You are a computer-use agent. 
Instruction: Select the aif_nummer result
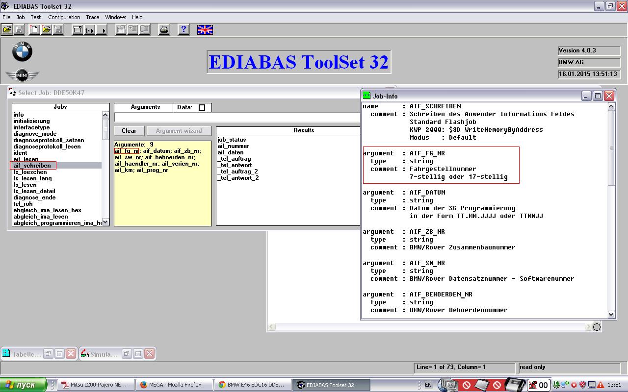[x=233, y=146]
